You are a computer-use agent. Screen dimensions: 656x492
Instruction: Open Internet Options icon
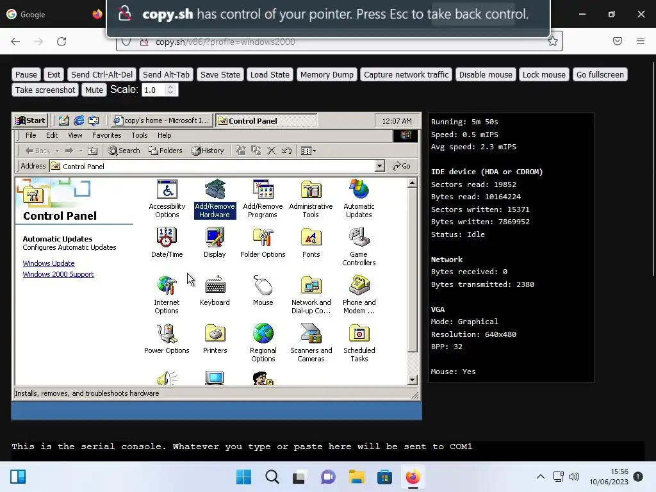[167, 295]
